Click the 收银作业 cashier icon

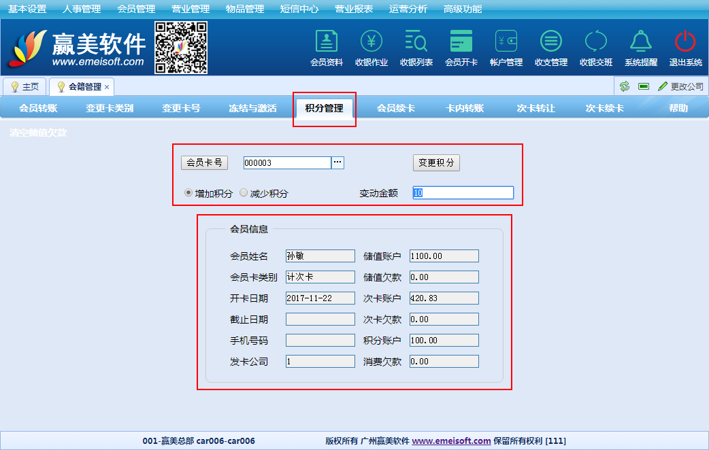click(372, 42)
